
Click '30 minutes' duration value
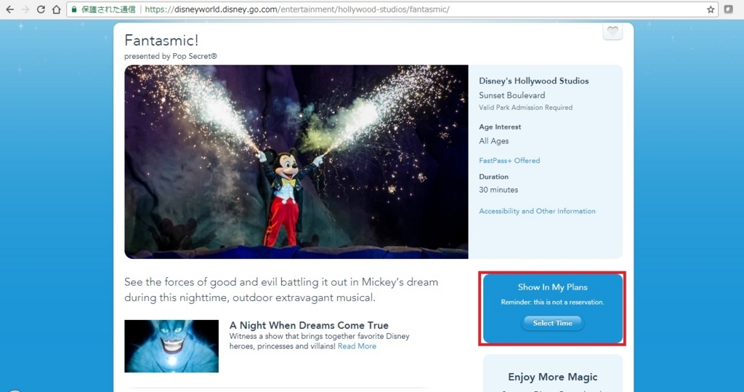pos(498,190)
